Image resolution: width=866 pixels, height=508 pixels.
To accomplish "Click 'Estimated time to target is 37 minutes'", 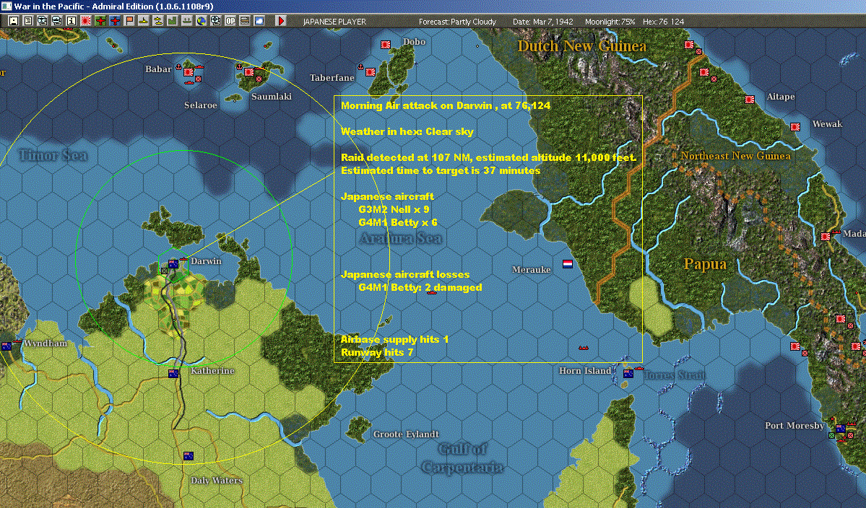I will 441,170.
